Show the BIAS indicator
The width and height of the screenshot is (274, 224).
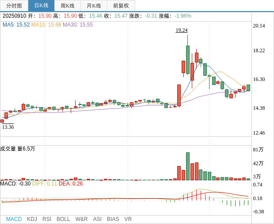click(113, 219)
